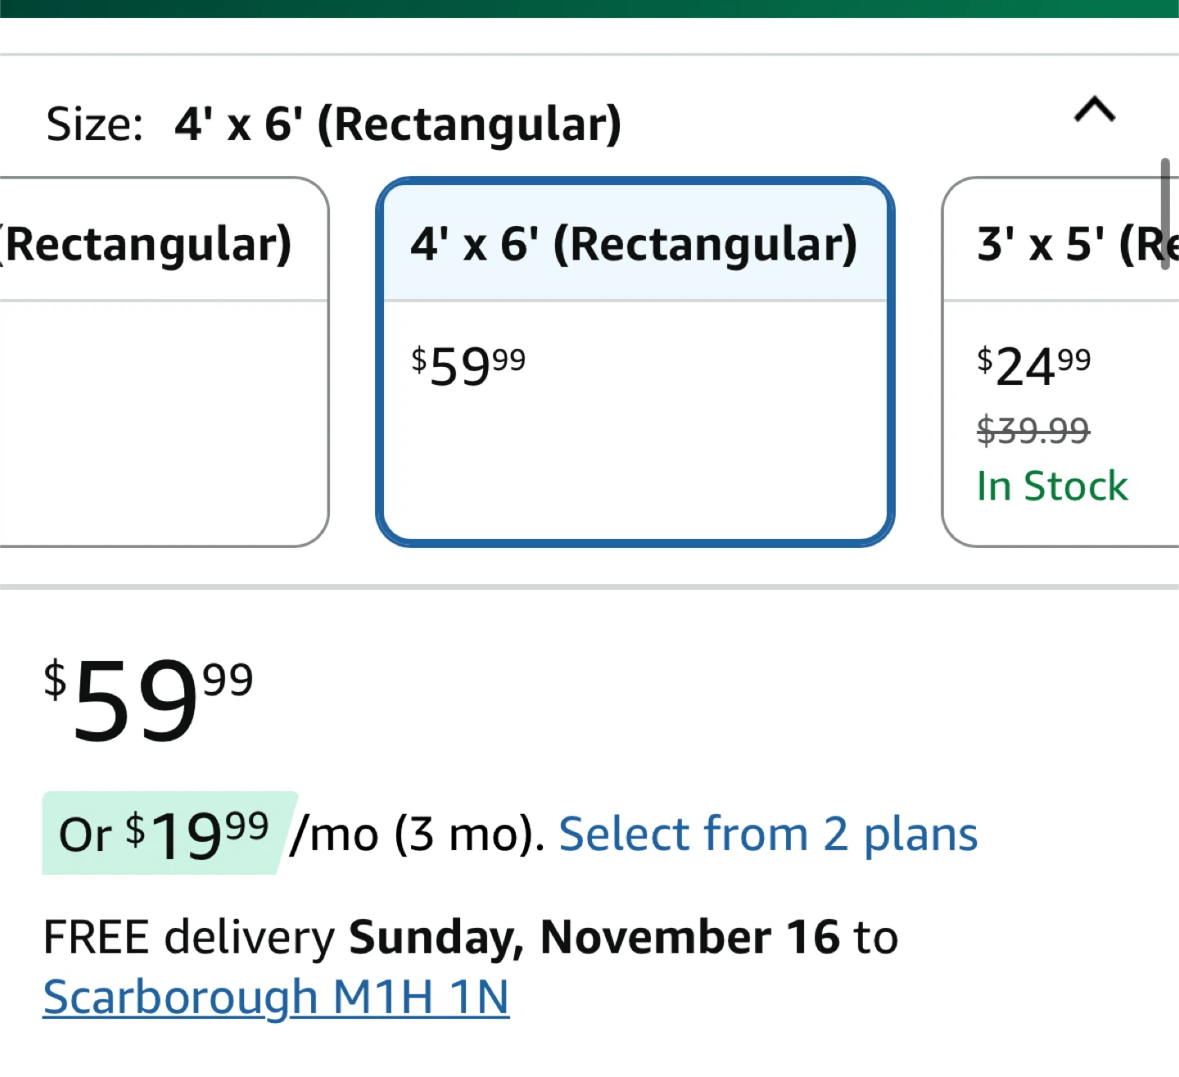The image size is (1179, 1077).
Task: Click the green In Stock label
Action: pyautogui.click(x=1051, y=486)
